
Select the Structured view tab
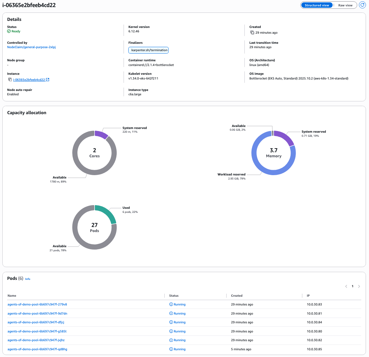pos(316,5)
